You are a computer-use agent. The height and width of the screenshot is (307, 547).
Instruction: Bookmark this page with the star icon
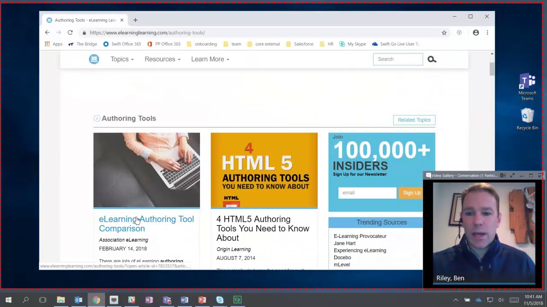coord(444,32)
